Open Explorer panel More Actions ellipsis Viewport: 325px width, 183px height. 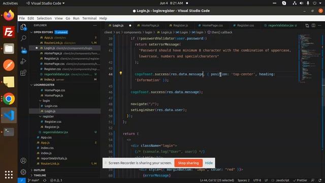95,25
